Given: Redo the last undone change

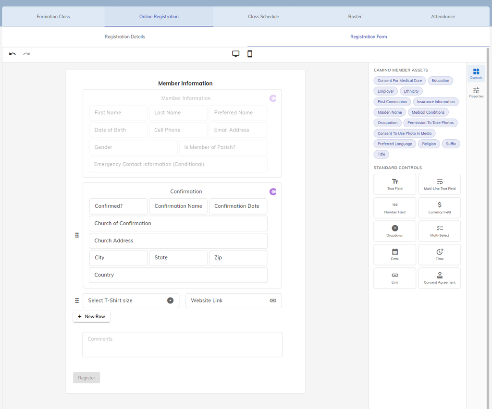Looking at the screenshot, I should click(x=26, y=54).
